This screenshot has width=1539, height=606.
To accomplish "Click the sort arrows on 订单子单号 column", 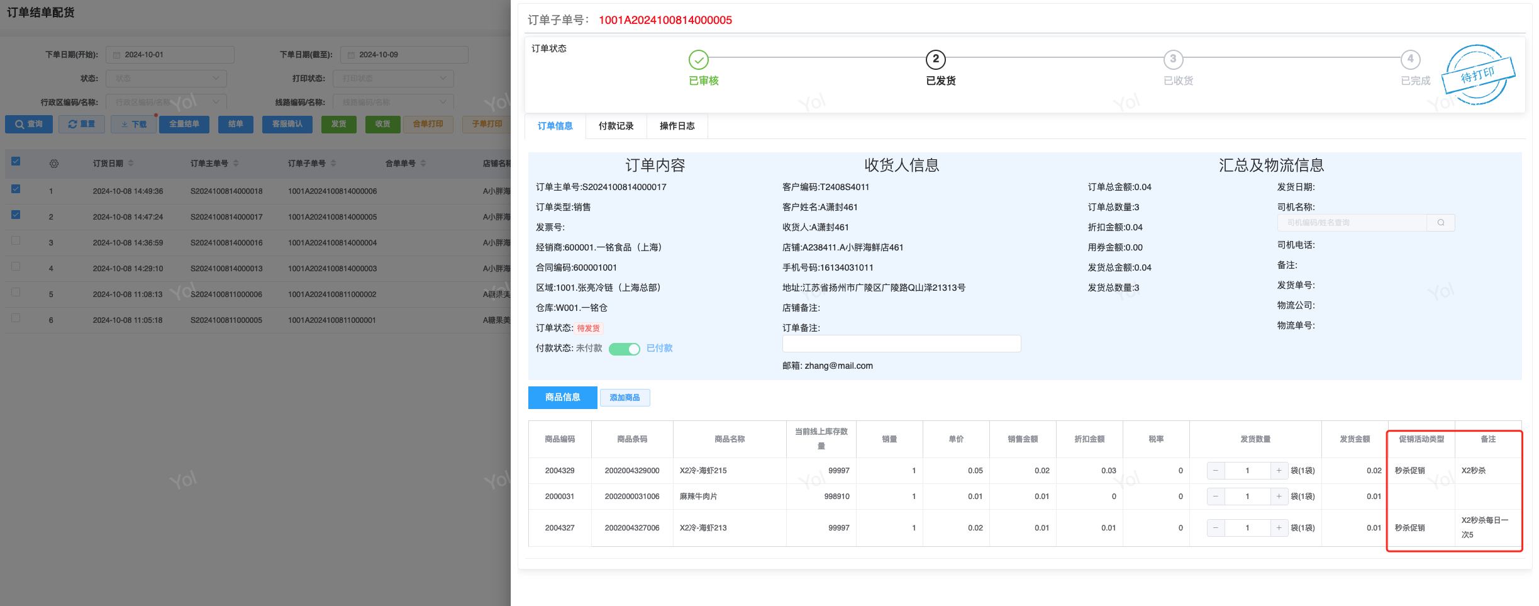I will point(333,163).
